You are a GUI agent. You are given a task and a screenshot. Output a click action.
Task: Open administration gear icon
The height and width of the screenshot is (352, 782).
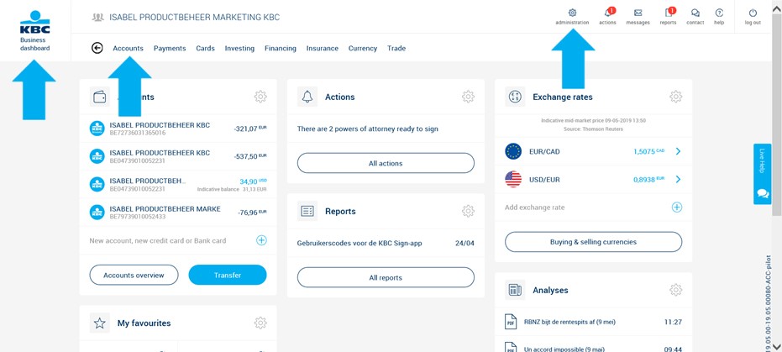(572, 13)
